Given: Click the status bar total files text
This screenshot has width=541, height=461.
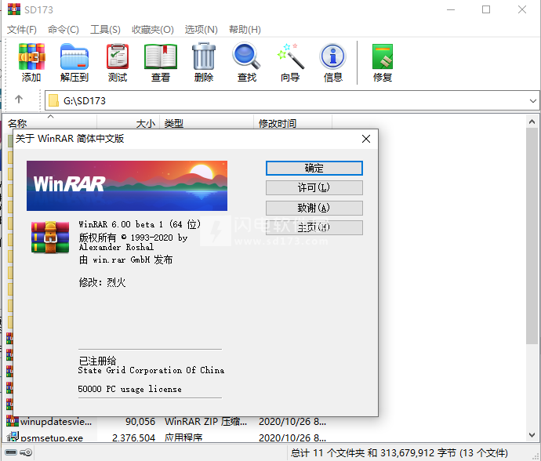Looking at the screenshot, I should (x=399, y=452).
